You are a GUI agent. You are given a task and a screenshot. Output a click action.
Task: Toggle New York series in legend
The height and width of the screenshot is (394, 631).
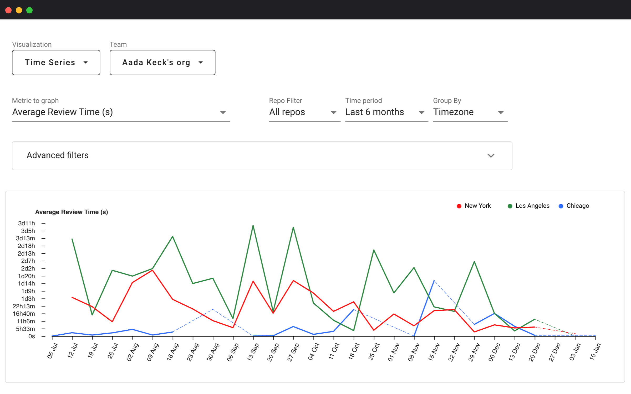[477, 206]
